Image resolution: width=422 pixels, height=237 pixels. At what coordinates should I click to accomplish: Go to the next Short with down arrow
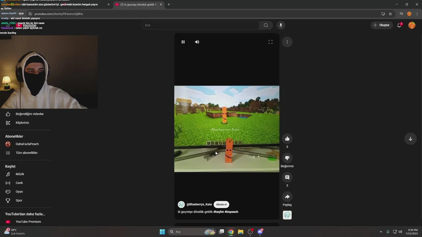click(x=410, y=139)
